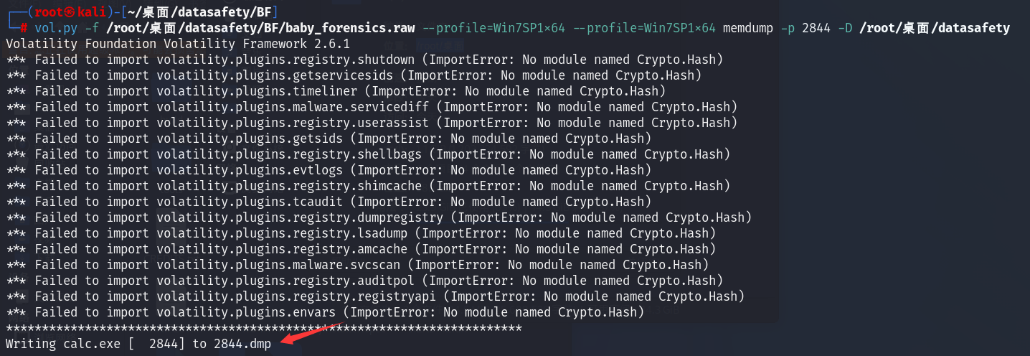Image resolution: width=1030 pixels, height=356 pixels.
Task: Click the plugins.timeliner import error line
Action: (x=336, y=91)
